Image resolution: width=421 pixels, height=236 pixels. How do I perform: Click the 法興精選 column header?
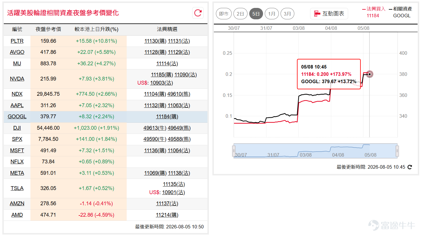pyautogui.click(x=167, y=29)
